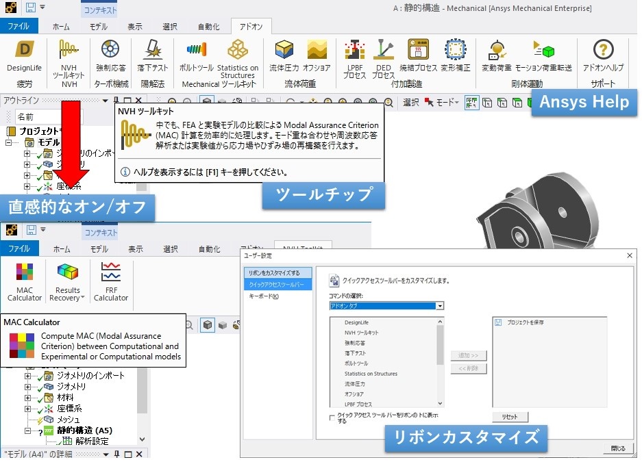Viewport: 642px width, 462px height.
Task: Switch to the モデル tab in top ribbon
Action: point(99,27)
